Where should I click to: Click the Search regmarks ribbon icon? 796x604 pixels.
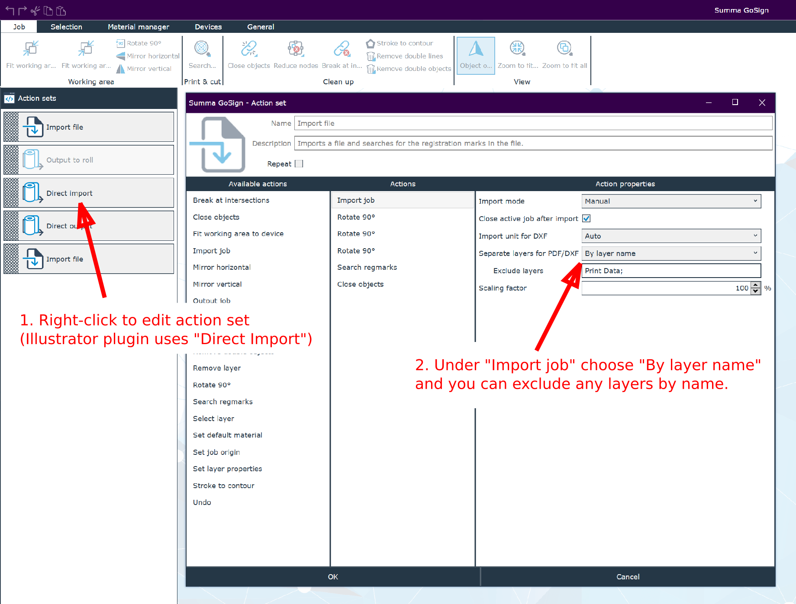tap(202, 48)
